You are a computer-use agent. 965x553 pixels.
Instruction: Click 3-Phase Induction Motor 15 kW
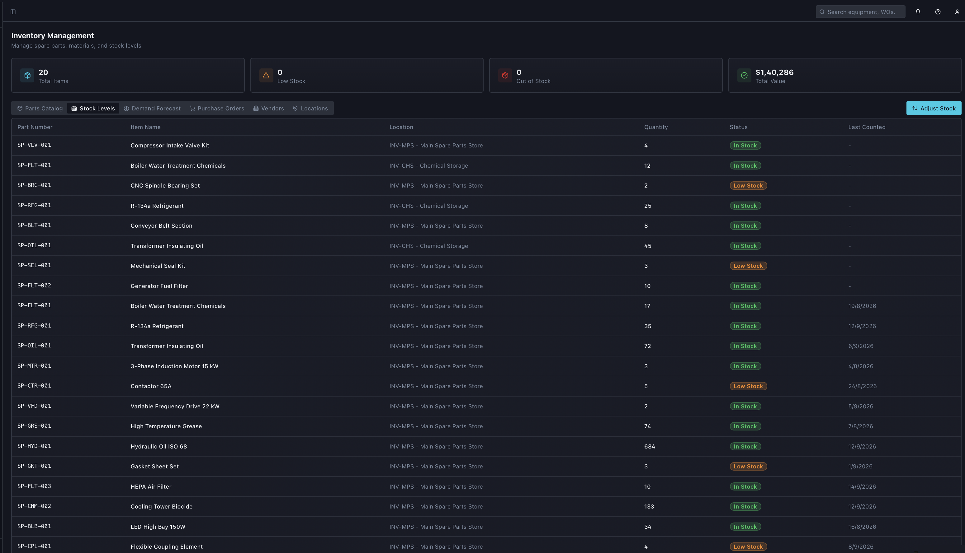click(x=174, y=366)
